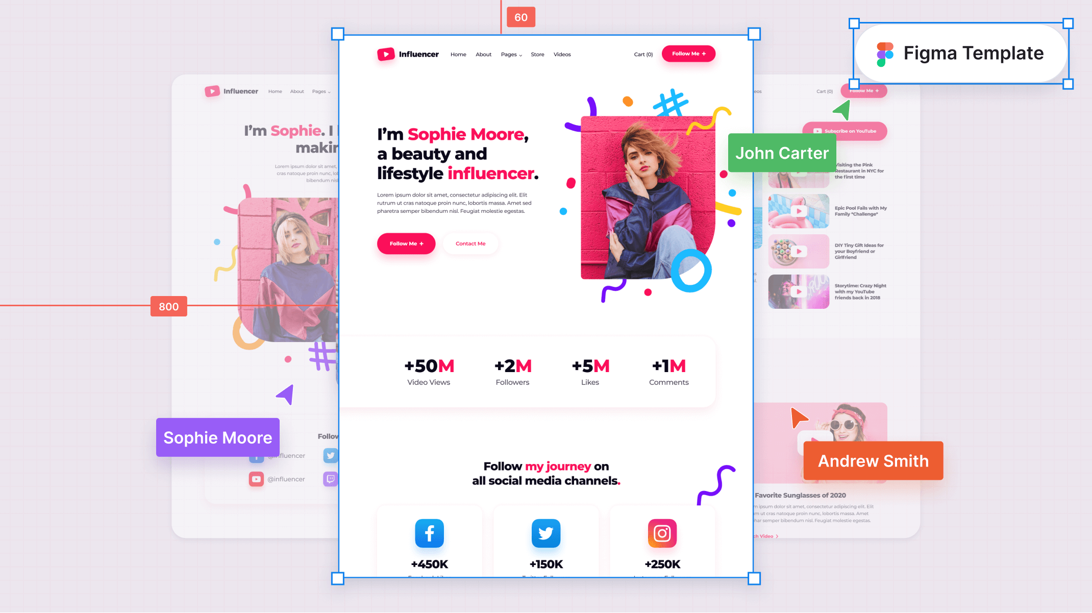Toggle visibility of John Carter label
The height and width of the screenshot is (613, 1092).
(782, 152)
